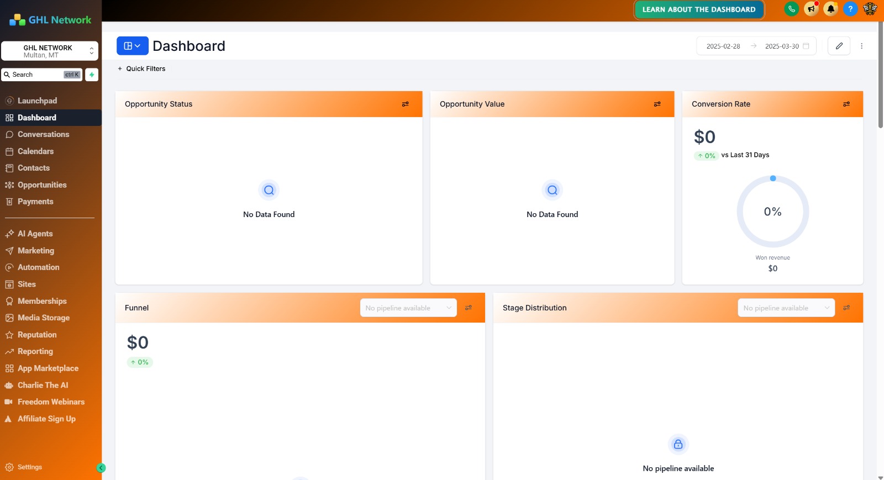Screen dimensions: 884x480
Task: Click the calendar icon in date range
Action: [x=806, y=46]
